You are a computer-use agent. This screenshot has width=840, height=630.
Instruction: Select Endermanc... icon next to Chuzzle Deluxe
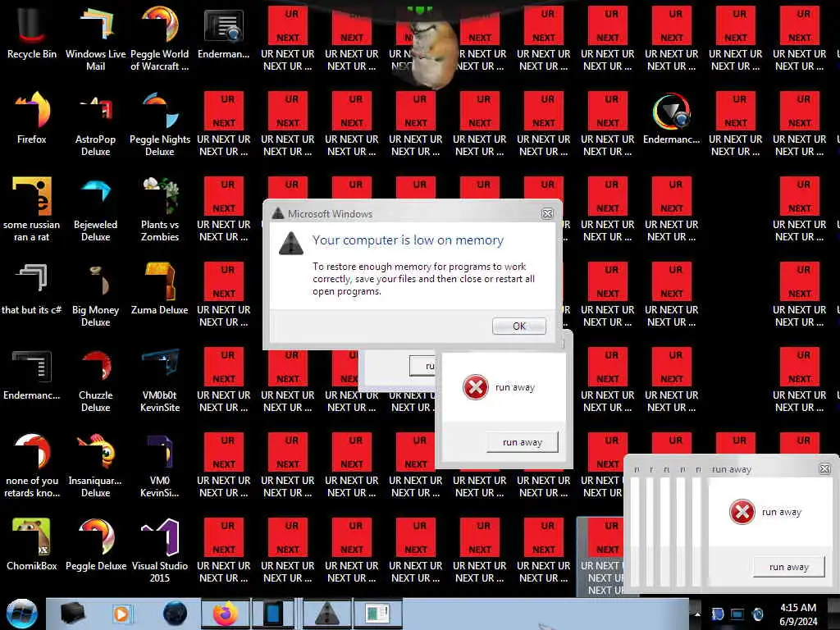pyautogui.click(x=32, y=374)
